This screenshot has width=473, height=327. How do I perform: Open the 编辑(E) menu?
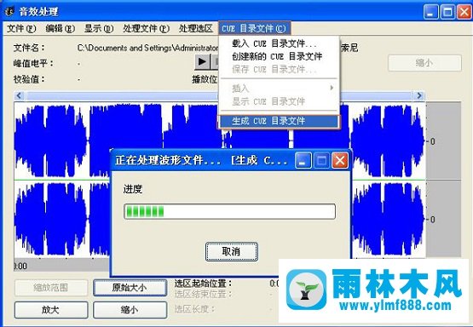[60, 29]
